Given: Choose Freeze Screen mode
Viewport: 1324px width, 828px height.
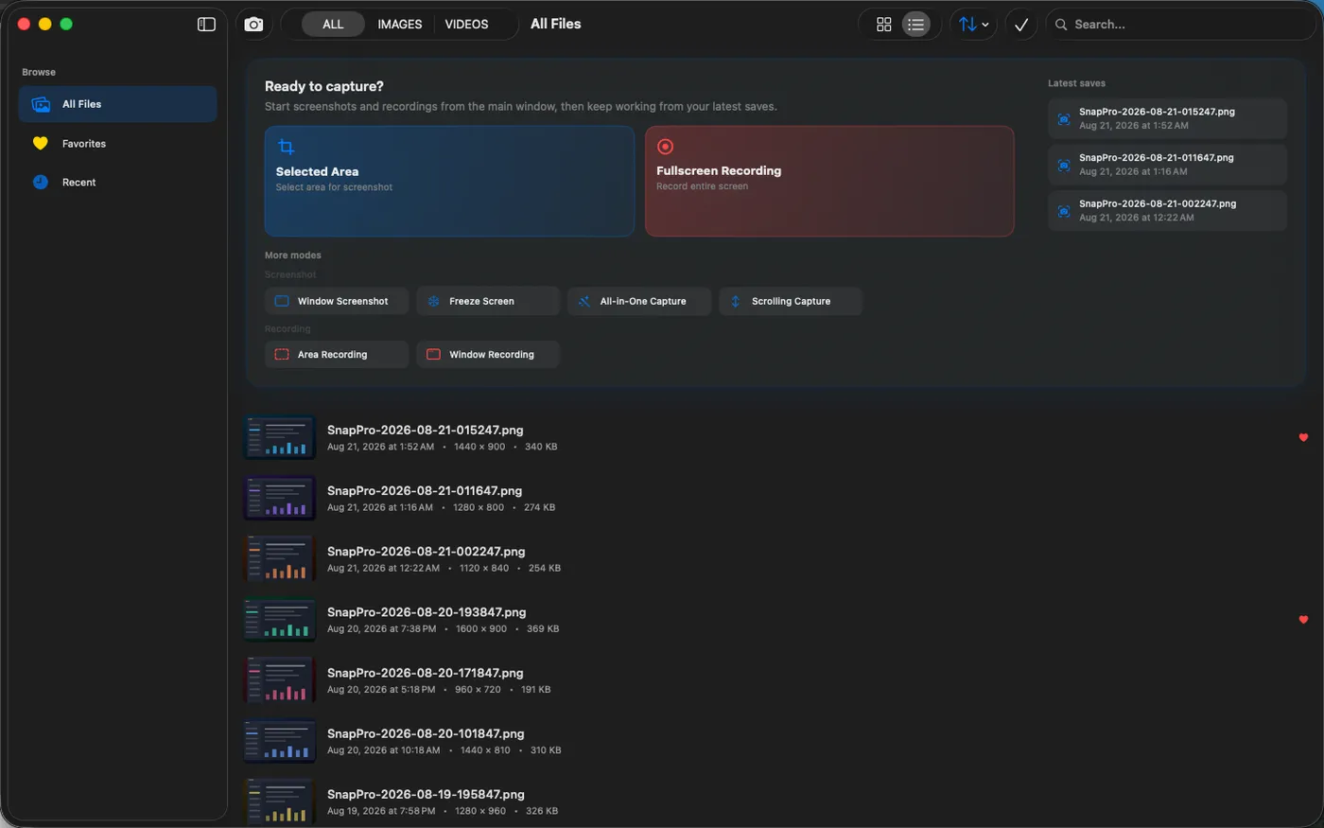Looking at the screenshot, I should tap(488, 301).
